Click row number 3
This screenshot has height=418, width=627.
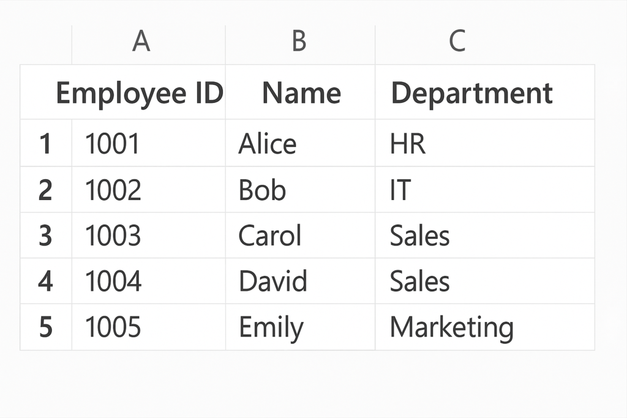point(45,236)
